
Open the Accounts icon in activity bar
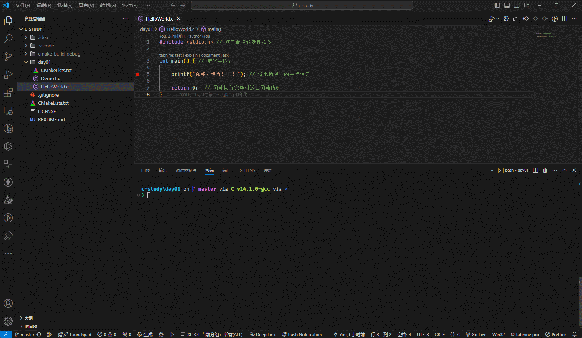pos(8,303)
